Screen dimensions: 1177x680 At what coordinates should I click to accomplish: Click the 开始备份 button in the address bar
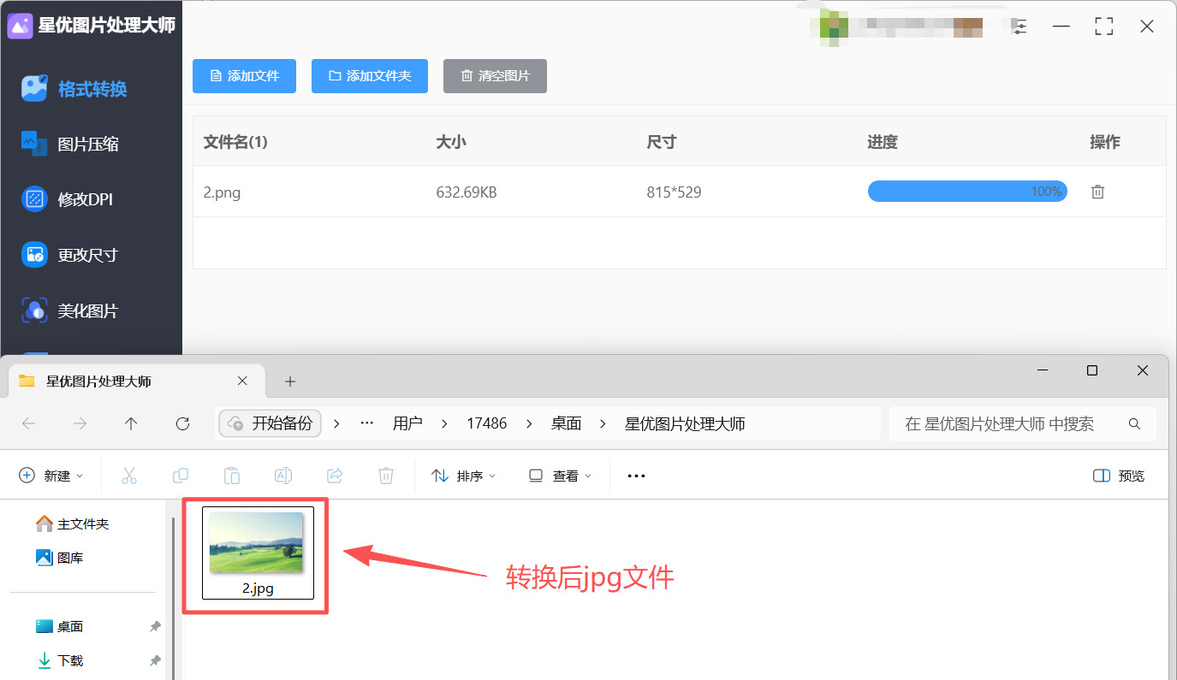[x=270, y=423]
